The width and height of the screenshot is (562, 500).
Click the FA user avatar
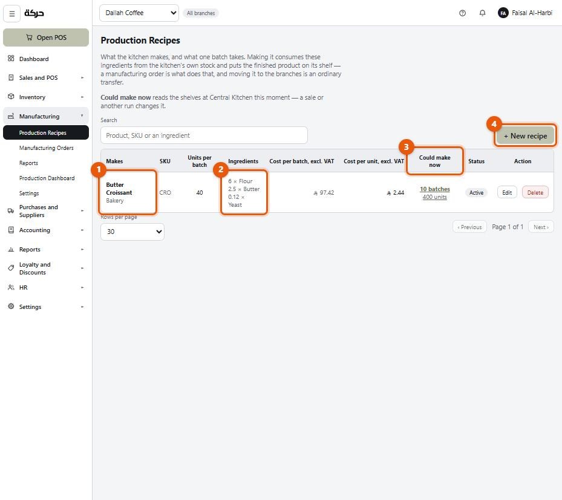(503, 13)
